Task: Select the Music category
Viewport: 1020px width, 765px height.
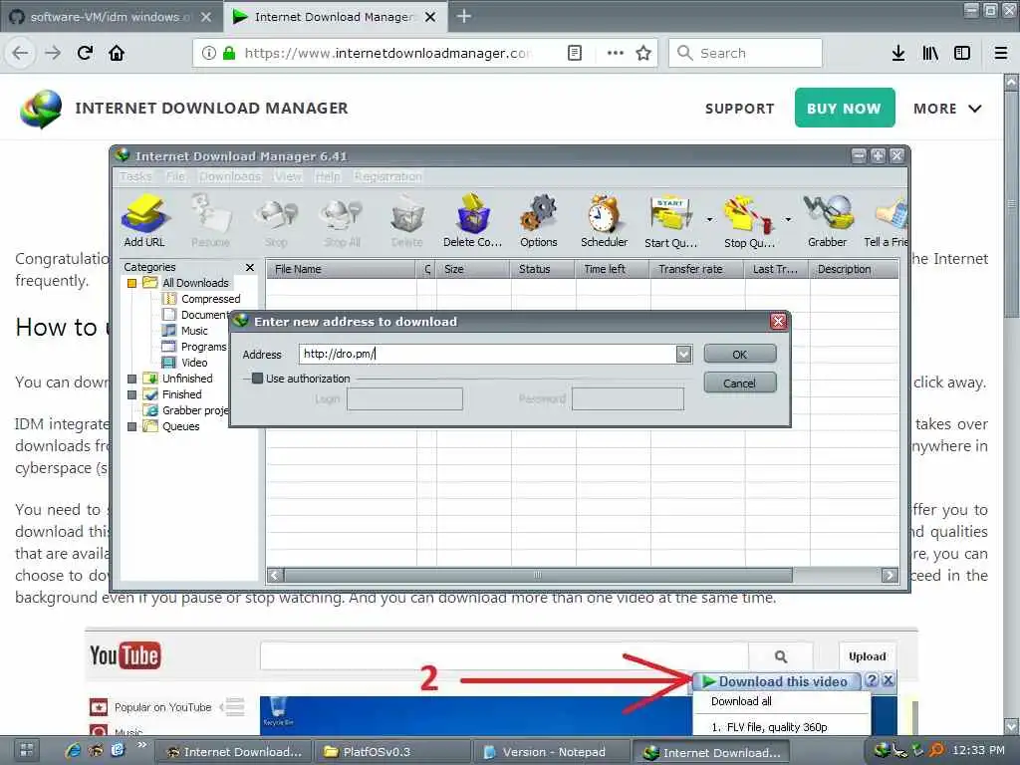Action: click(x=194, y=331)
